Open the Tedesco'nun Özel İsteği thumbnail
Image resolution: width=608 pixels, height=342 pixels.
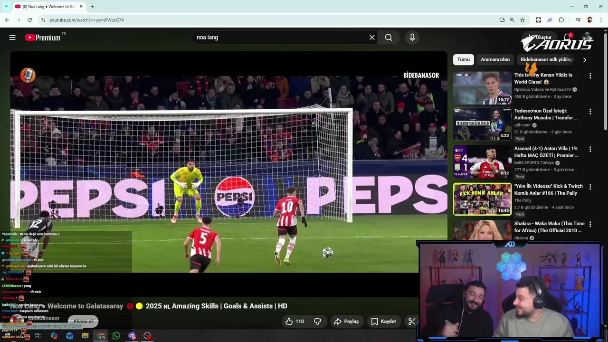[x=482, y=124]
